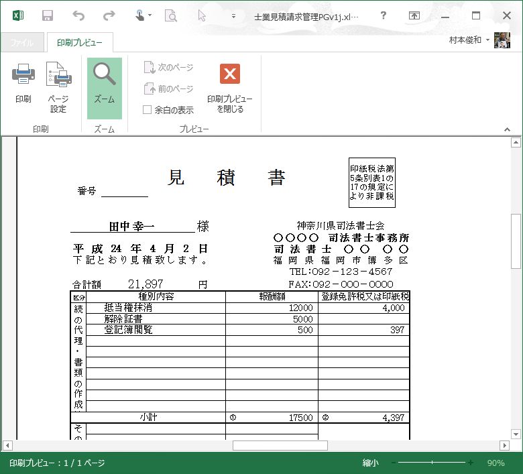Screen dimensions: 523x474
Task: Click the 小計 row label
Action: tap(148, 417)
